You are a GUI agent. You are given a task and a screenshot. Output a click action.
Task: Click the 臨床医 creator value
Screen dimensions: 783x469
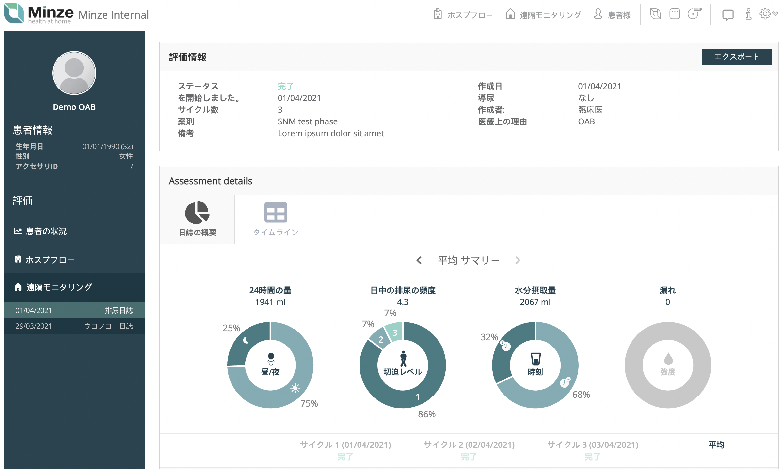click(590, 110)
